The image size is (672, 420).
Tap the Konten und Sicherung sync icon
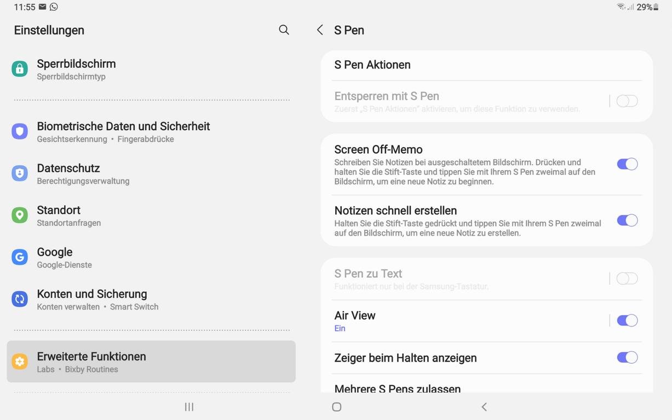point(20,299)
